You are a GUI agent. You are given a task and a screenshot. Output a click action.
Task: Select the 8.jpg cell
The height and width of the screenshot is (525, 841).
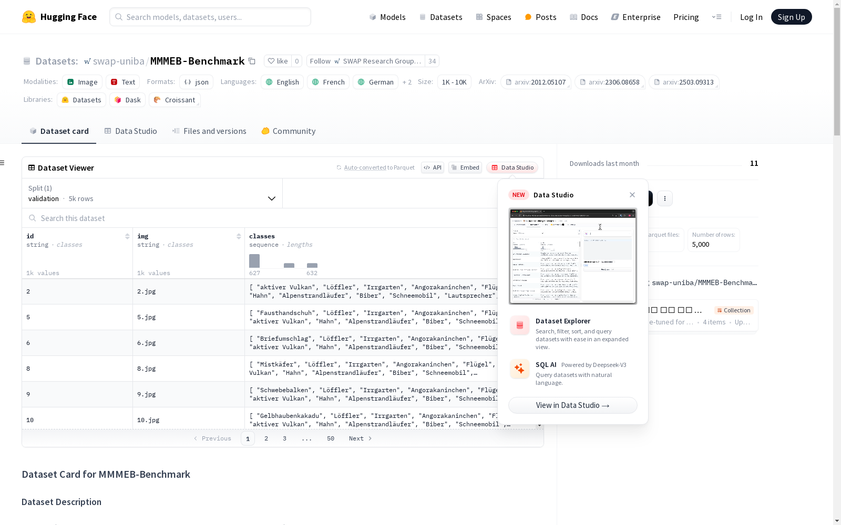[x=189, y=369]
